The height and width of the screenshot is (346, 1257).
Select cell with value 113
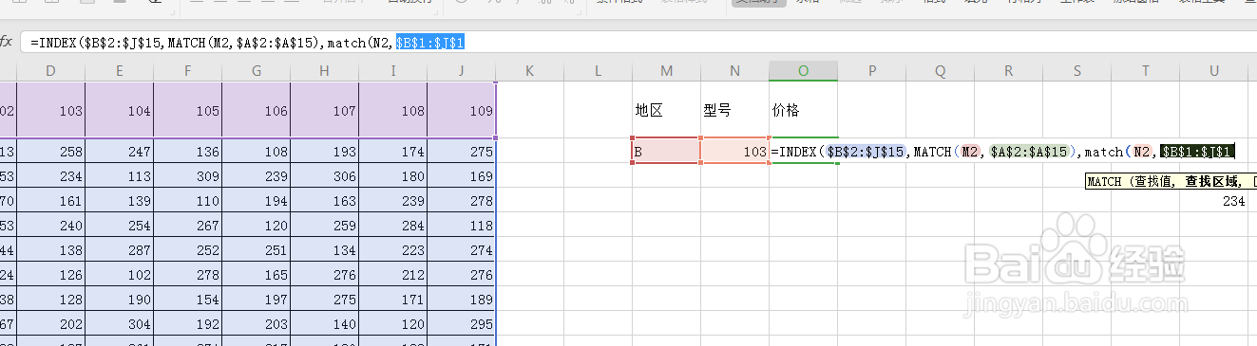pyautogui.click(x=119, y=175)
